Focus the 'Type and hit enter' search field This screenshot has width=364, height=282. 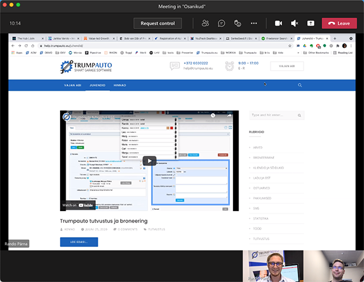pyautogui.click(x=277, y=115)
